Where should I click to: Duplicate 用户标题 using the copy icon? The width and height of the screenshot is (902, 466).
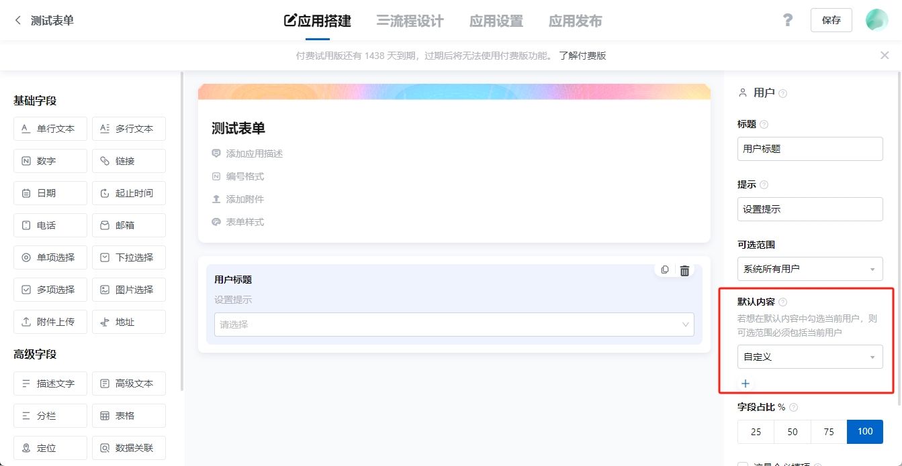point(664,270)
